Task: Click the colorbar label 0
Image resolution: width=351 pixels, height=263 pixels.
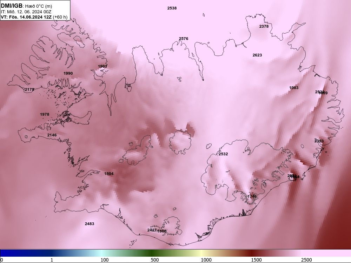Action: click(2, 260)
